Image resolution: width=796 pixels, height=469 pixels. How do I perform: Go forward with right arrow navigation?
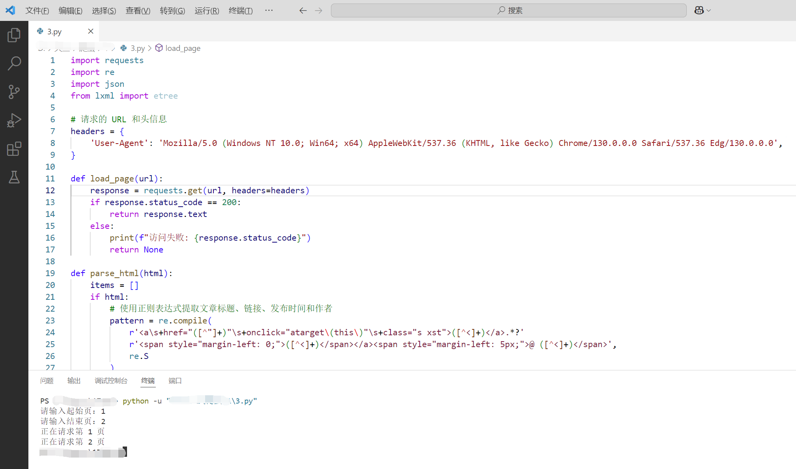coord(319,11)
